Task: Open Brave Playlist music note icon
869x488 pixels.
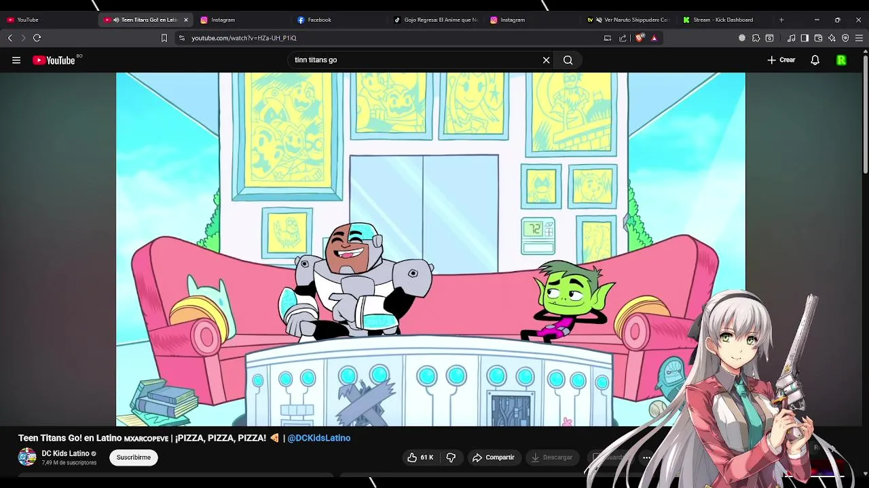Action: point(792,38)
